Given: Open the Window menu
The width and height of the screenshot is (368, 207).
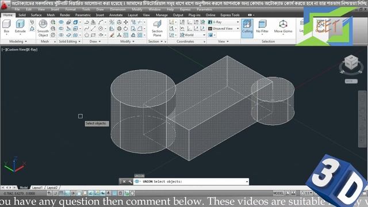Looking at the screenshot, I should [x=155, y=9].
